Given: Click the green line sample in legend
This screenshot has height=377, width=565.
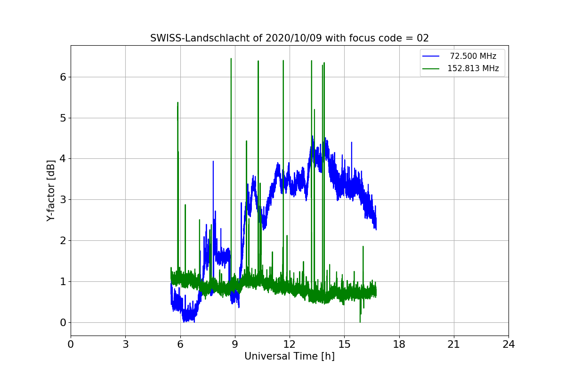Looking at the screenshot, I should pos(431,68).
